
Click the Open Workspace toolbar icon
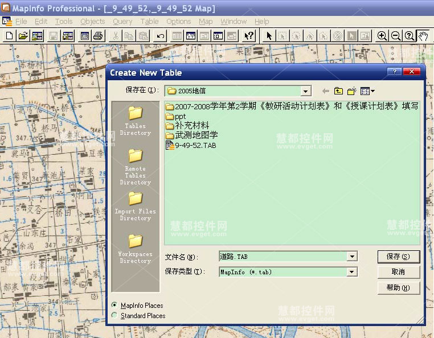pyautogui.click(x=37, y=36)
